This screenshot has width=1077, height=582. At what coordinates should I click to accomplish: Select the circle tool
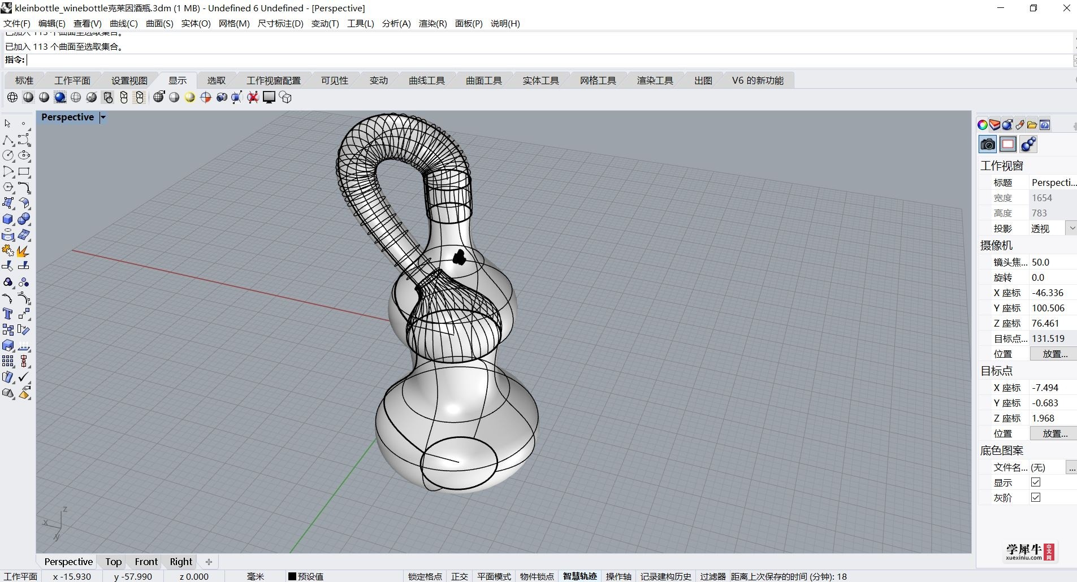[x=8, y=155]
